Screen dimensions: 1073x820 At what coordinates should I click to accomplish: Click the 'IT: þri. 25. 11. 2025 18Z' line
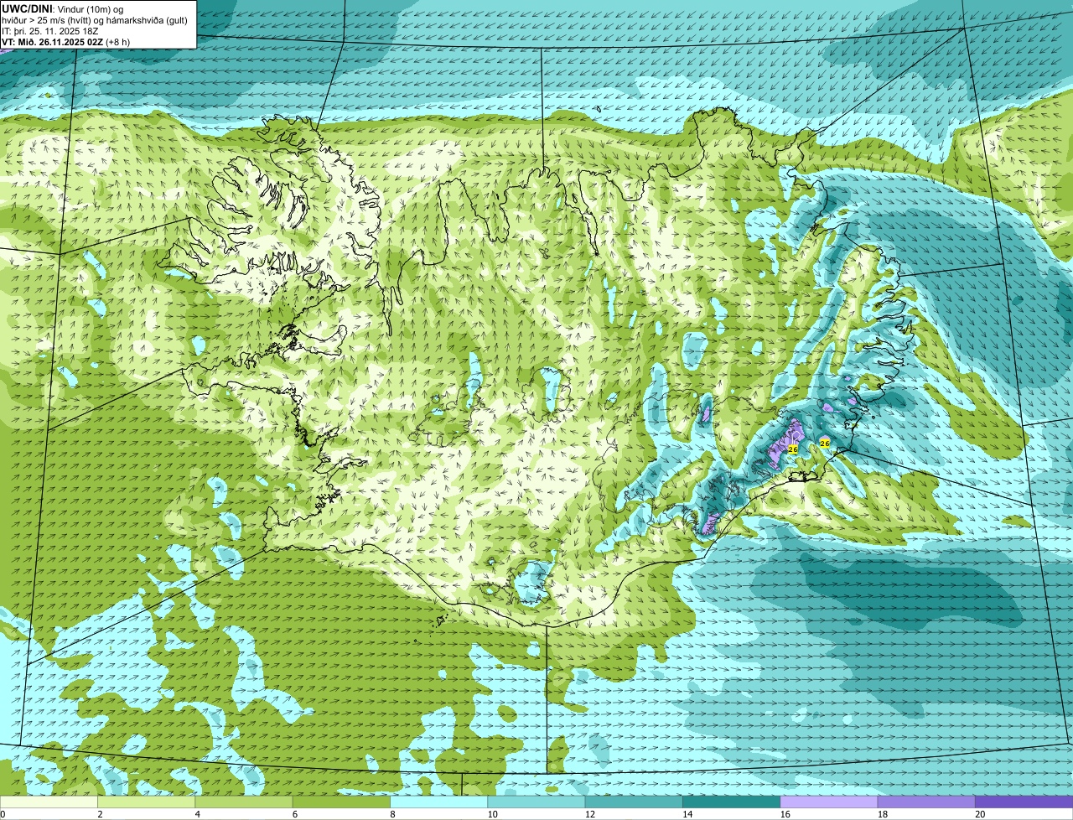[49, 31]
